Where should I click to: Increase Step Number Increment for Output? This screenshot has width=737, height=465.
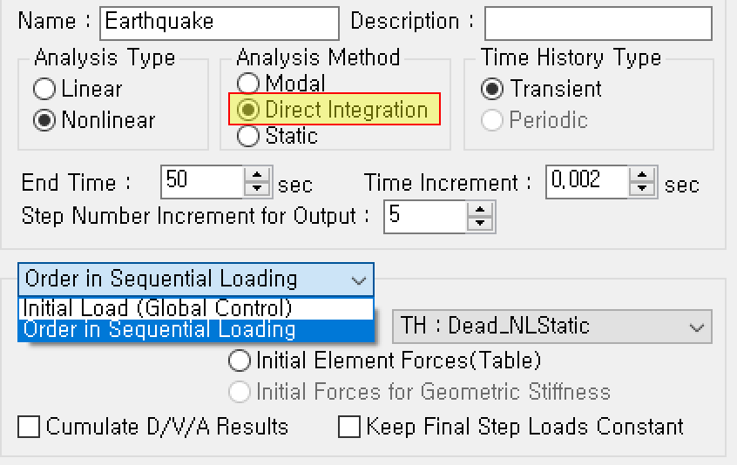coord(480,210)
